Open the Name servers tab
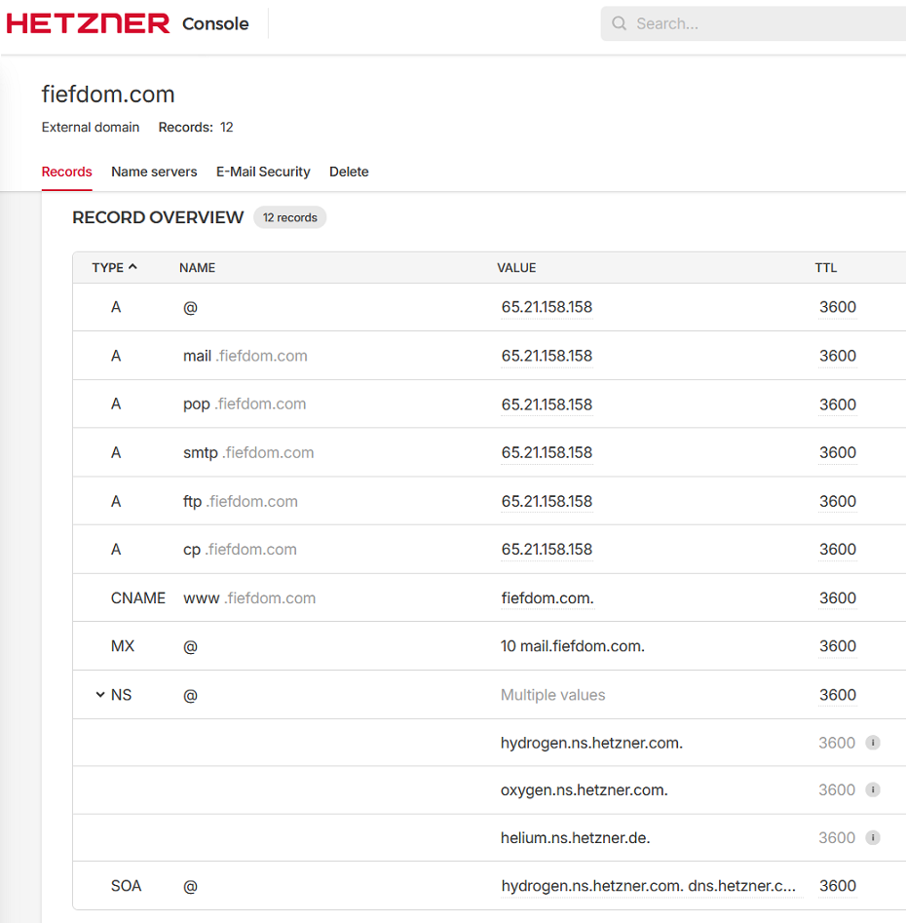This screenshot has width=906, height=923. click(x=154, y=172)
